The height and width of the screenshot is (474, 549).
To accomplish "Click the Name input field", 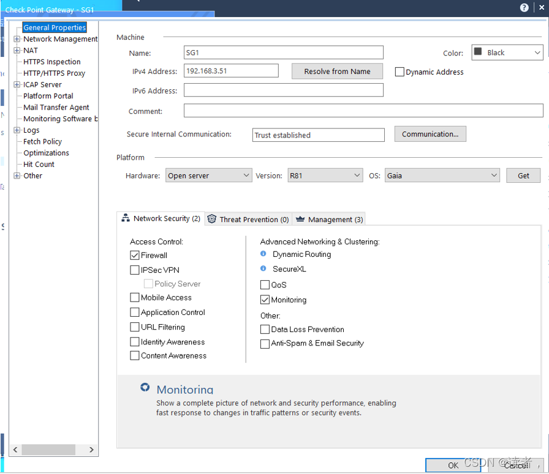I will [283, 53].
